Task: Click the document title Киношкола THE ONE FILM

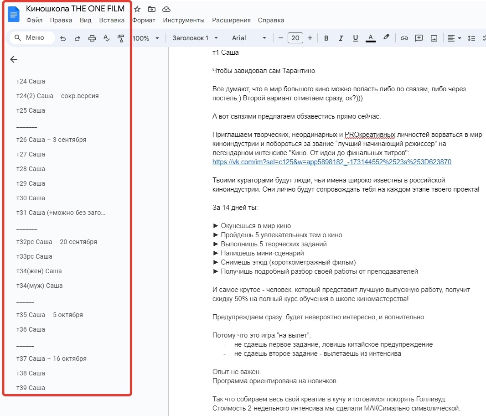Action: (x=75, y=9)
